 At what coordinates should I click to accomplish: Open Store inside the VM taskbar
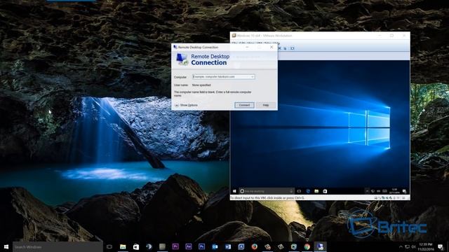(x=325, y=191)
